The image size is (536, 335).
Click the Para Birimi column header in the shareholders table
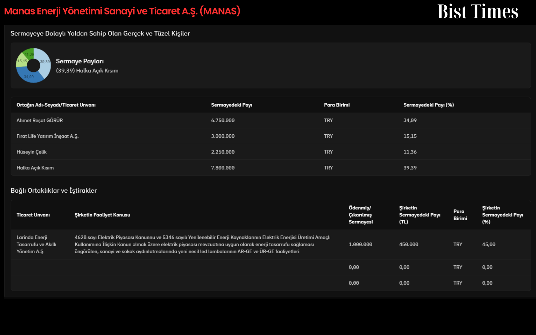[x=337, y=105]
